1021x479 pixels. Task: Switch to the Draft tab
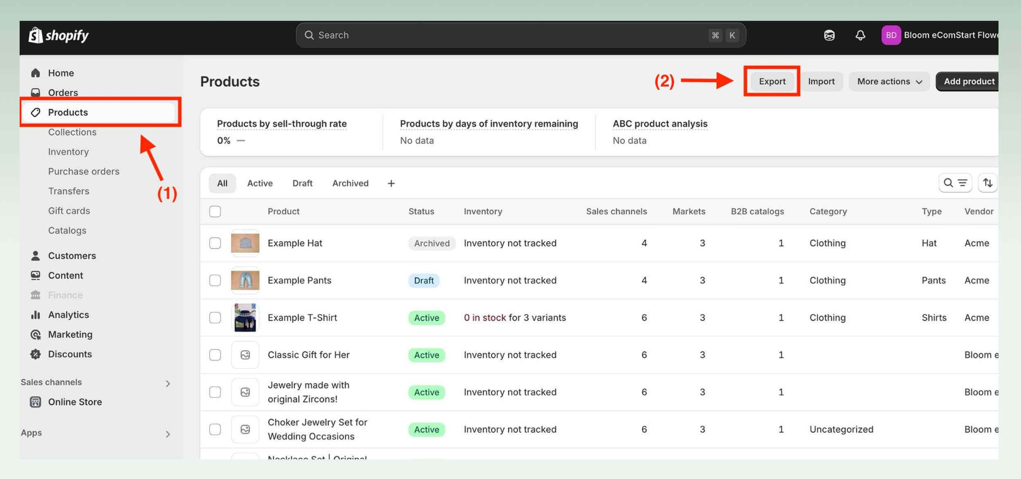[x=302, y=183]
